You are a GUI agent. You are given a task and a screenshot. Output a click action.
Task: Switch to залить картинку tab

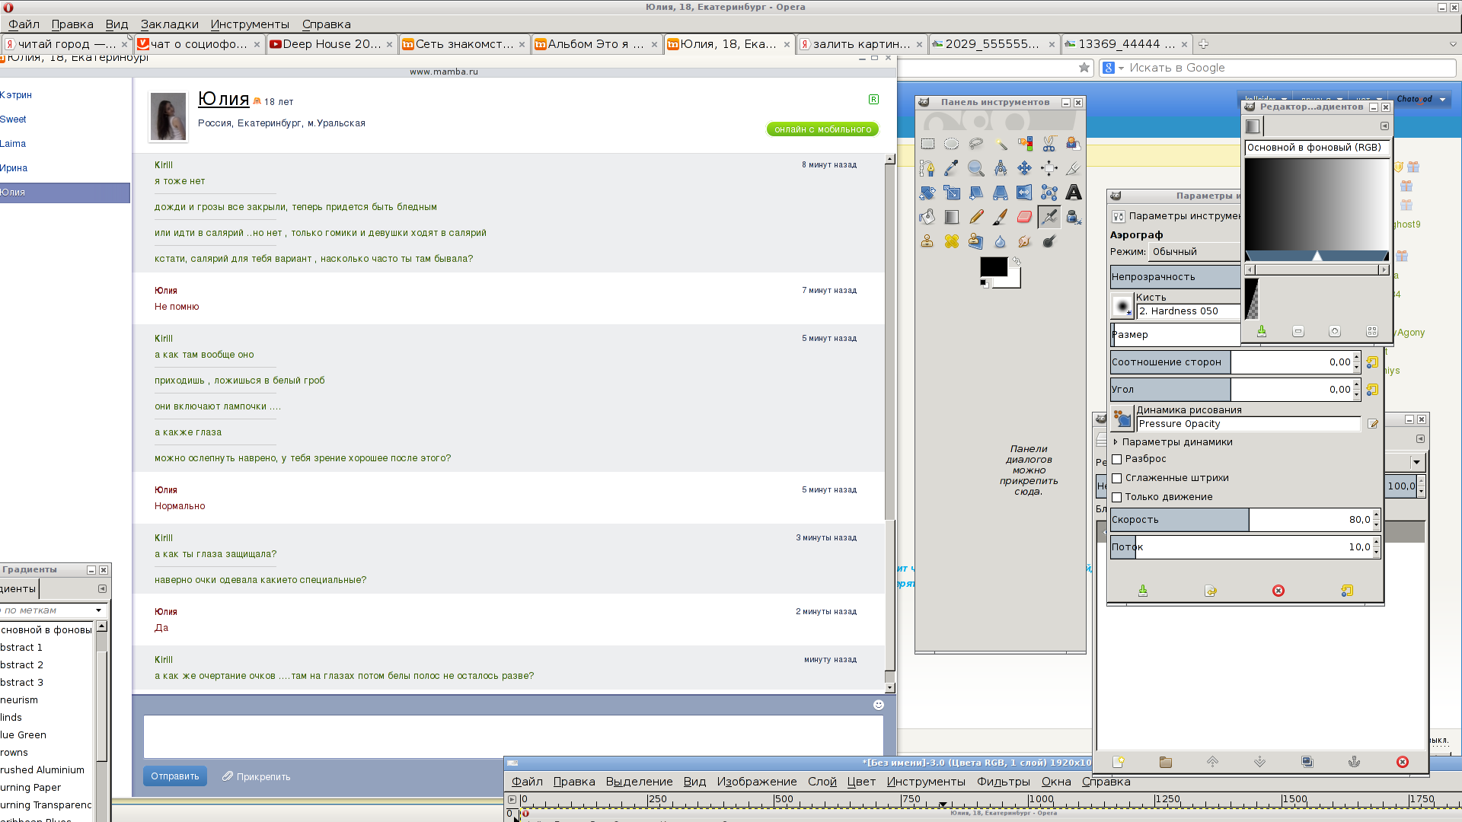coord(861,44)
